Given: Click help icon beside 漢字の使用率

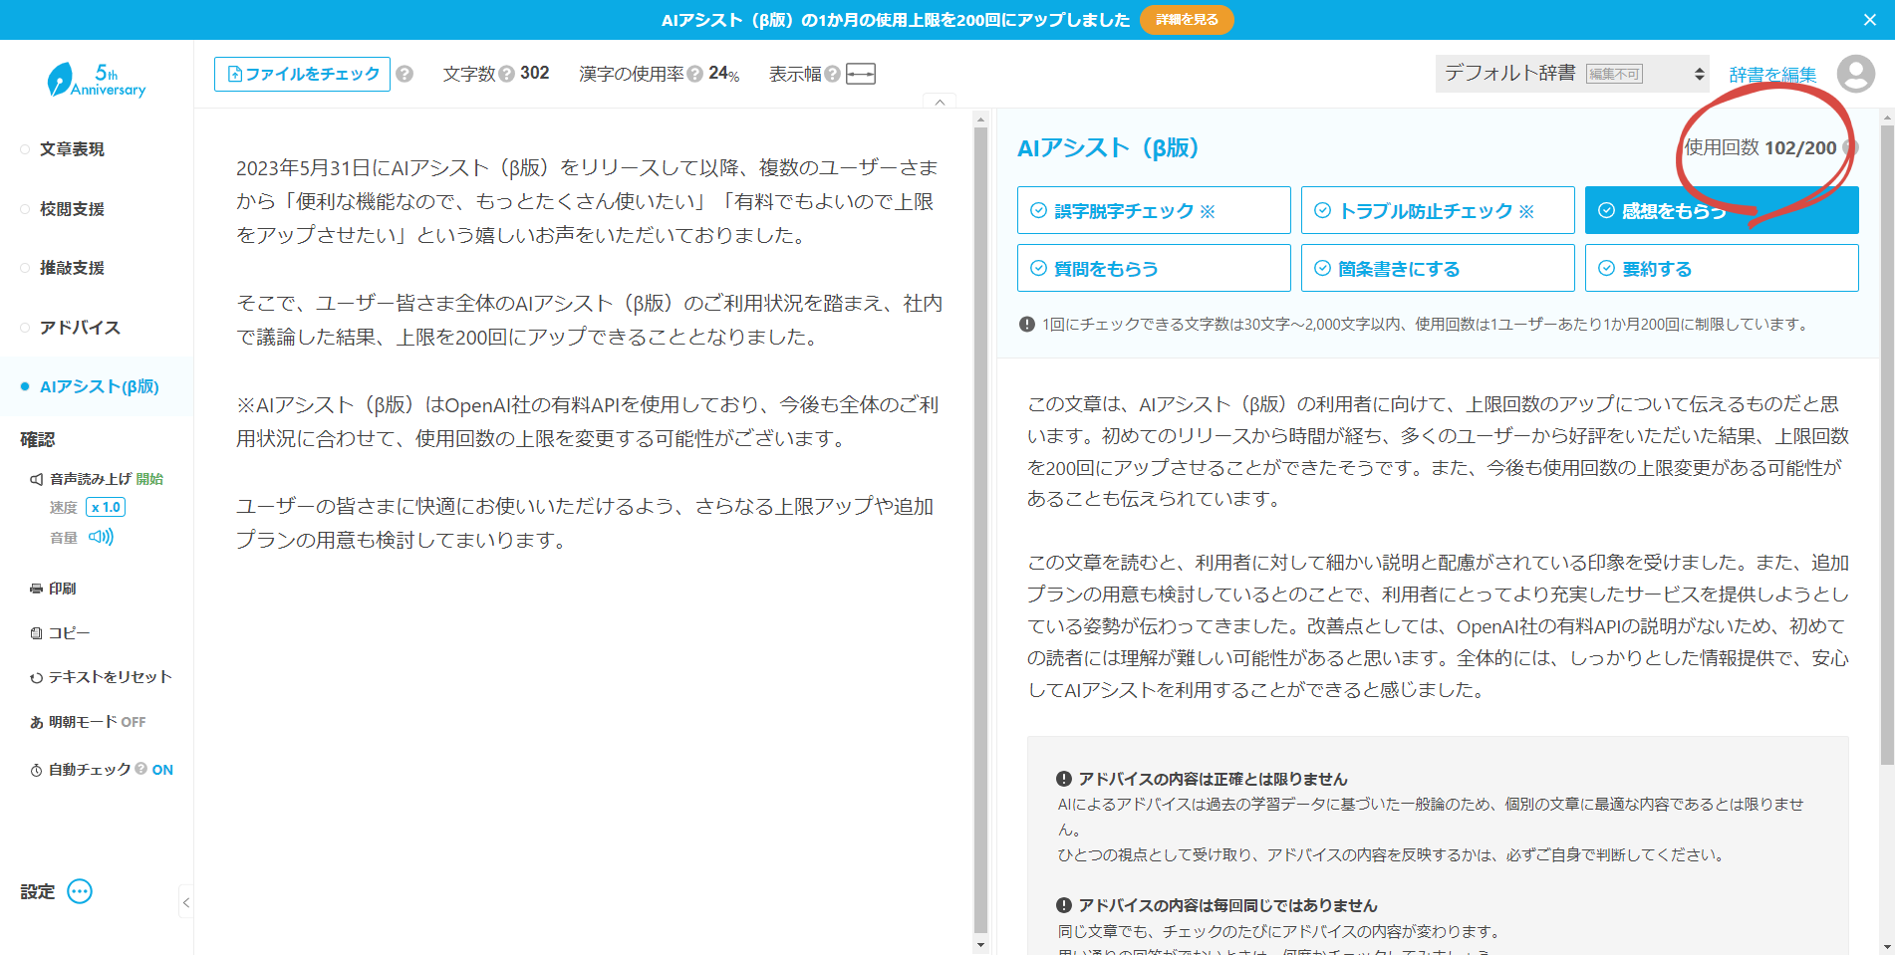Looking at the screenshot, I should point(695,74).
